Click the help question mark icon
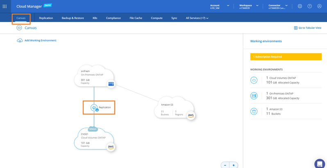 click(x=309, y=6)
